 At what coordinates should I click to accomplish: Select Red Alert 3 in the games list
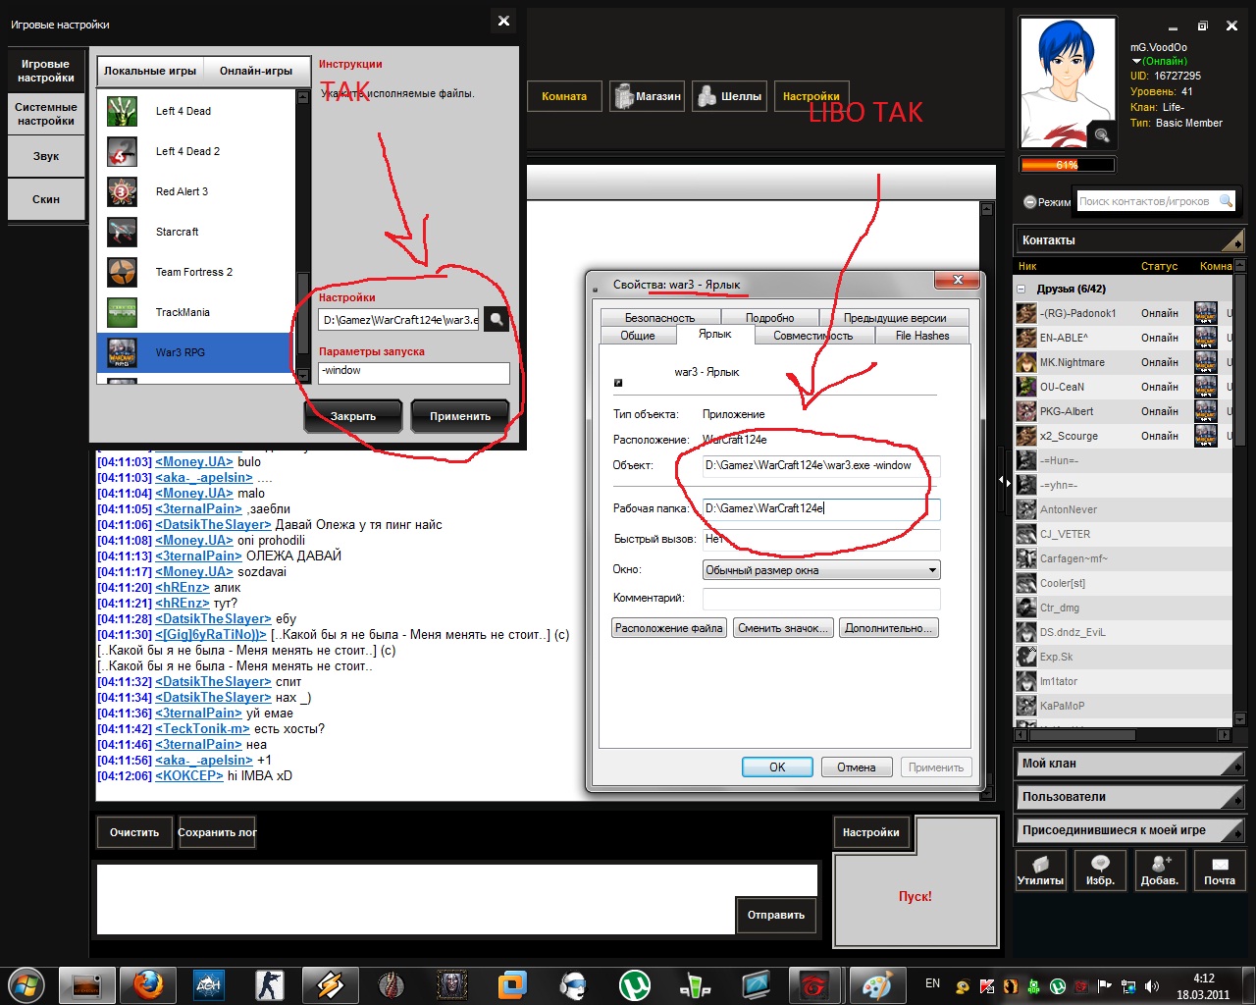pyautogui.click(x=196, y=191)
